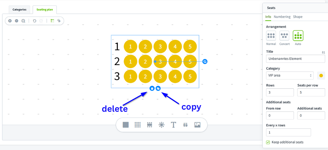Viewport: 328px width, 150px height.
Task: Choose the Concert arrangement
Action: click(284, 35)
